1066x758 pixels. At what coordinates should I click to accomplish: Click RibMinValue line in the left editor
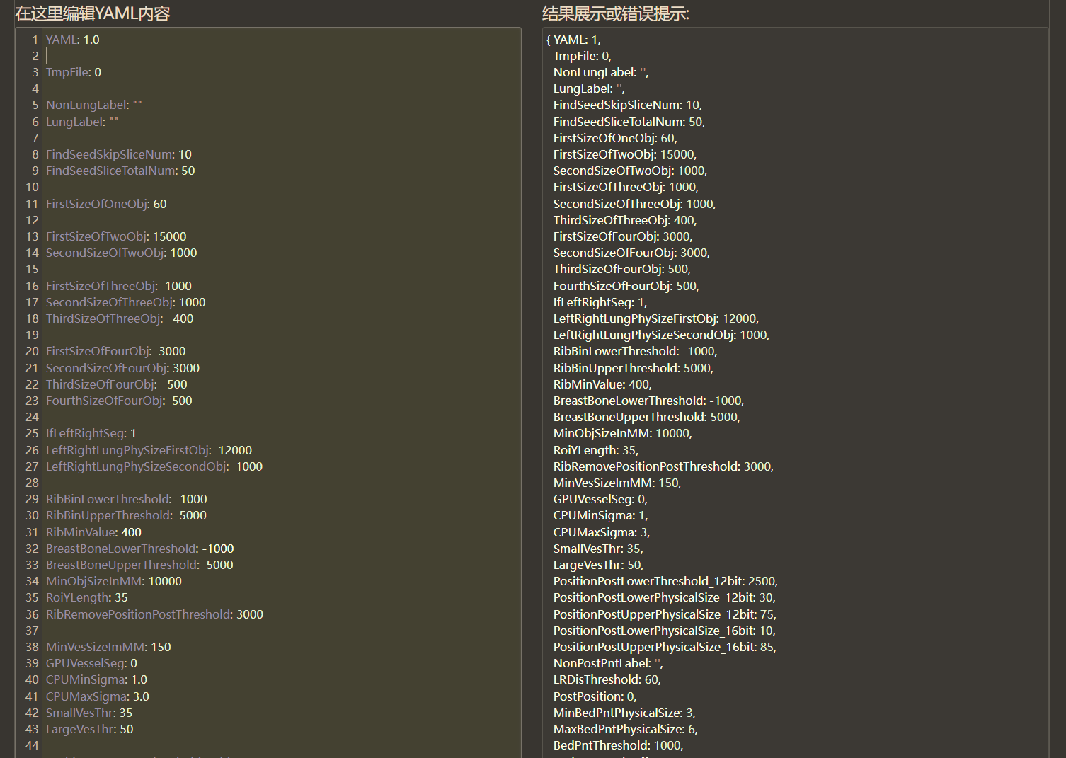click(x=93, y=532)
